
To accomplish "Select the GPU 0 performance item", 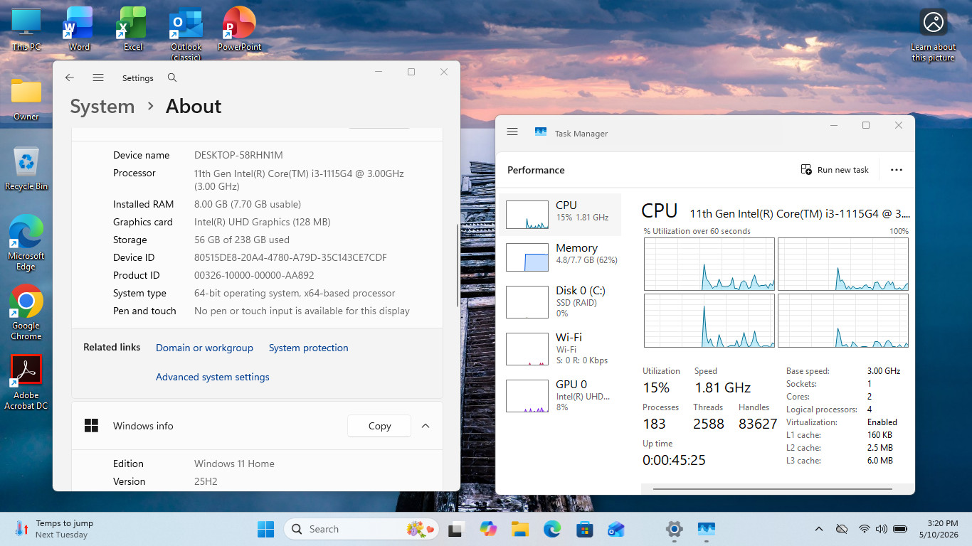I will pos(560,395).
